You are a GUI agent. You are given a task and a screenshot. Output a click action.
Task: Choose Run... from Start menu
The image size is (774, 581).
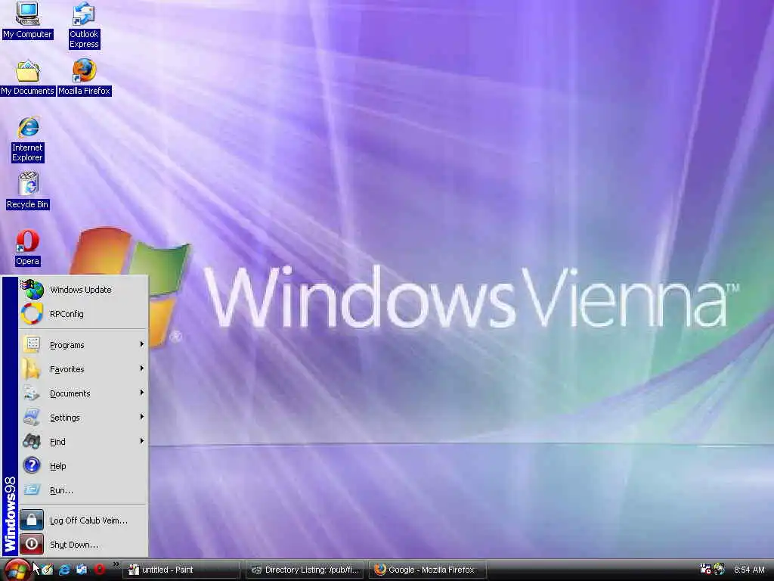coord(83,490)
